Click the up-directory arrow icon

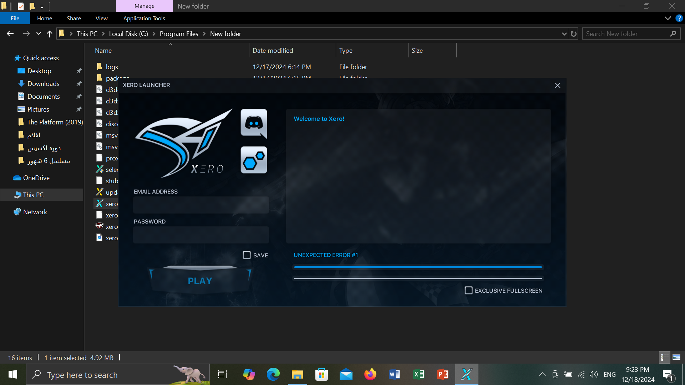50,34
